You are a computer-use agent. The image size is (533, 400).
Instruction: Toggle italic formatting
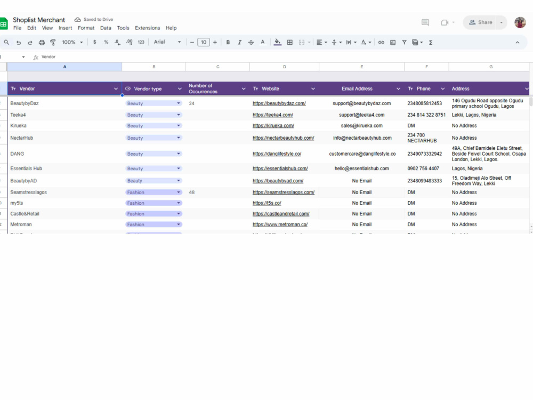click(239, 42)
